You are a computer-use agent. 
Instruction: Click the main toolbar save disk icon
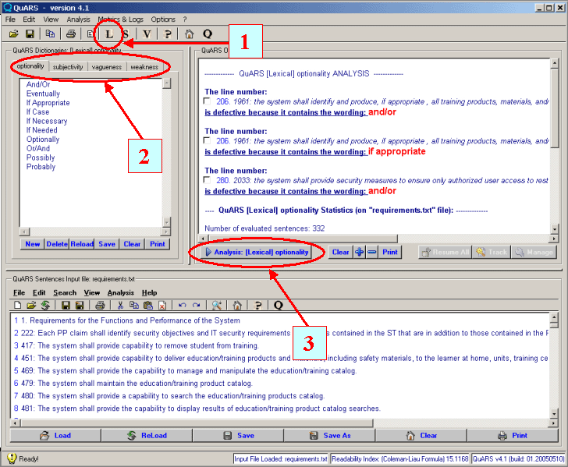30,34
